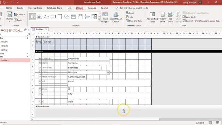Select the Paid text box
Viewport: 222px width, 125px height.
tap(89, 102)
